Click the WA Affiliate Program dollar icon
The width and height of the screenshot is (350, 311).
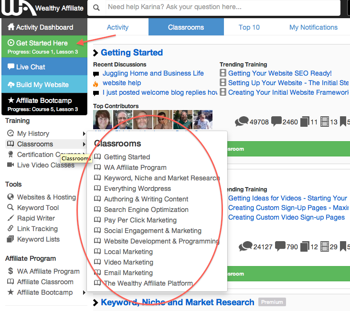click(11, 271)
